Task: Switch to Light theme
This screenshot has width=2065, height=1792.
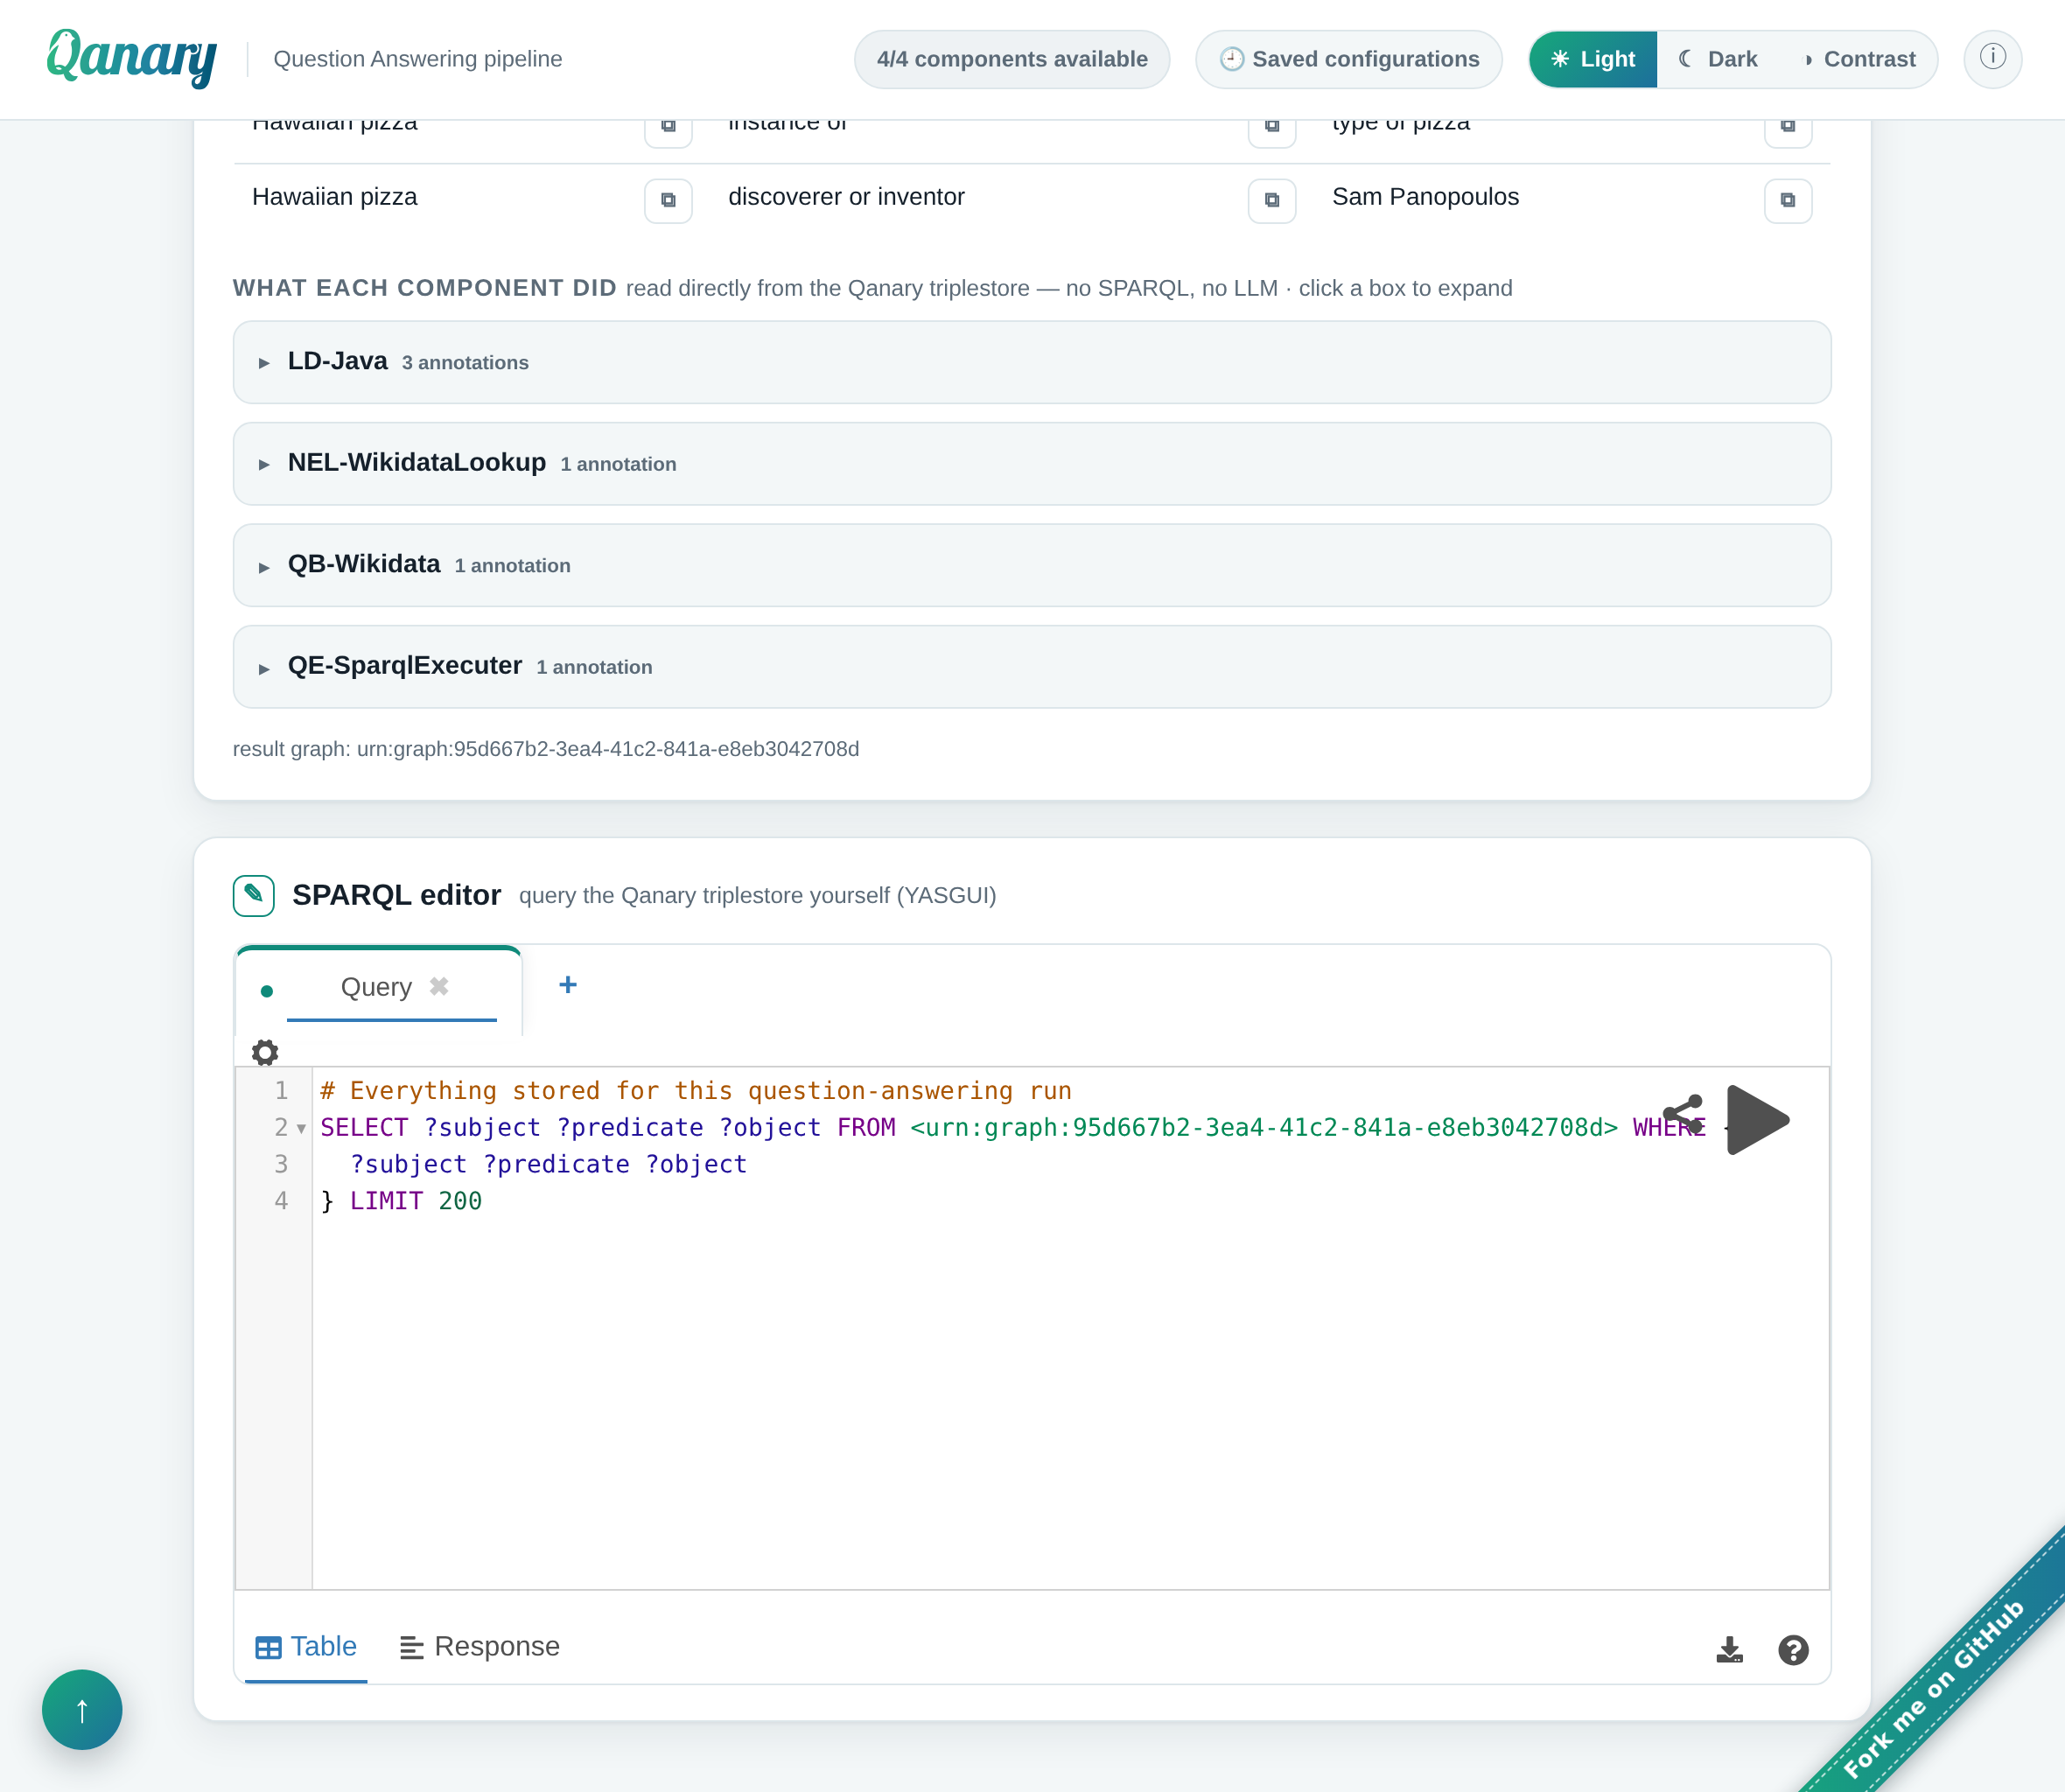Action: [1593, 59]
